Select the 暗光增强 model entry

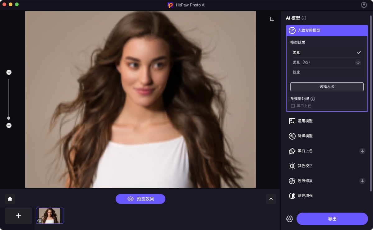[x=327, y=196]
